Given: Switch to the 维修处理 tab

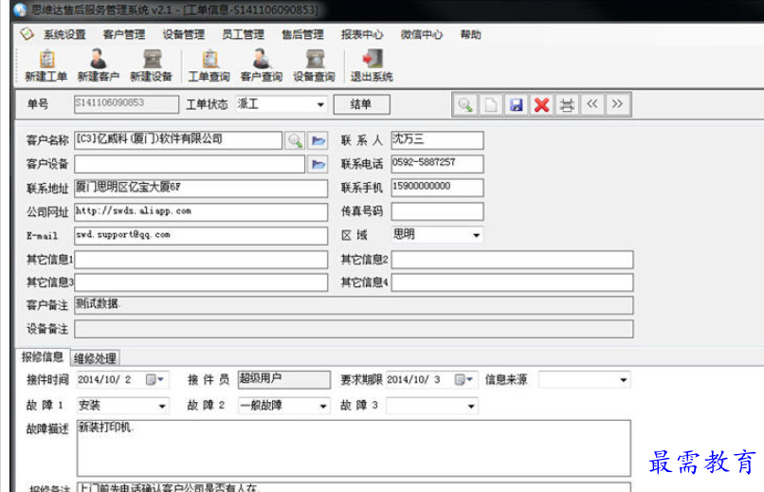Looking at the screenshot, I should click(95, 358).
